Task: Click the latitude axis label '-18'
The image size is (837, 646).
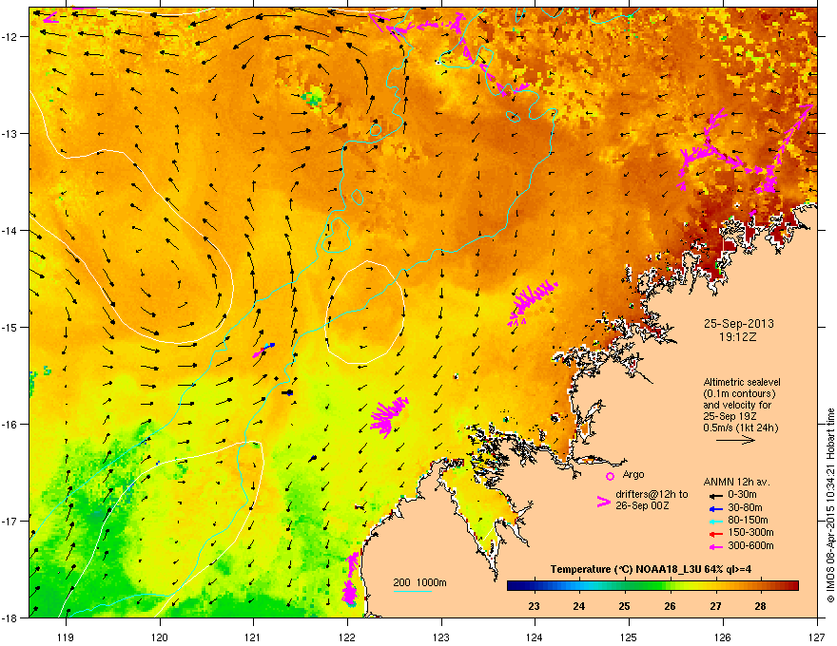Action: pos(10,617)
